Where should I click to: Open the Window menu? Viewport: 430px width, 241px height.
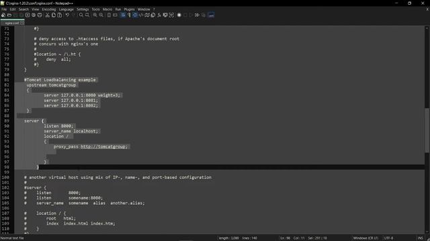[144, 9]
